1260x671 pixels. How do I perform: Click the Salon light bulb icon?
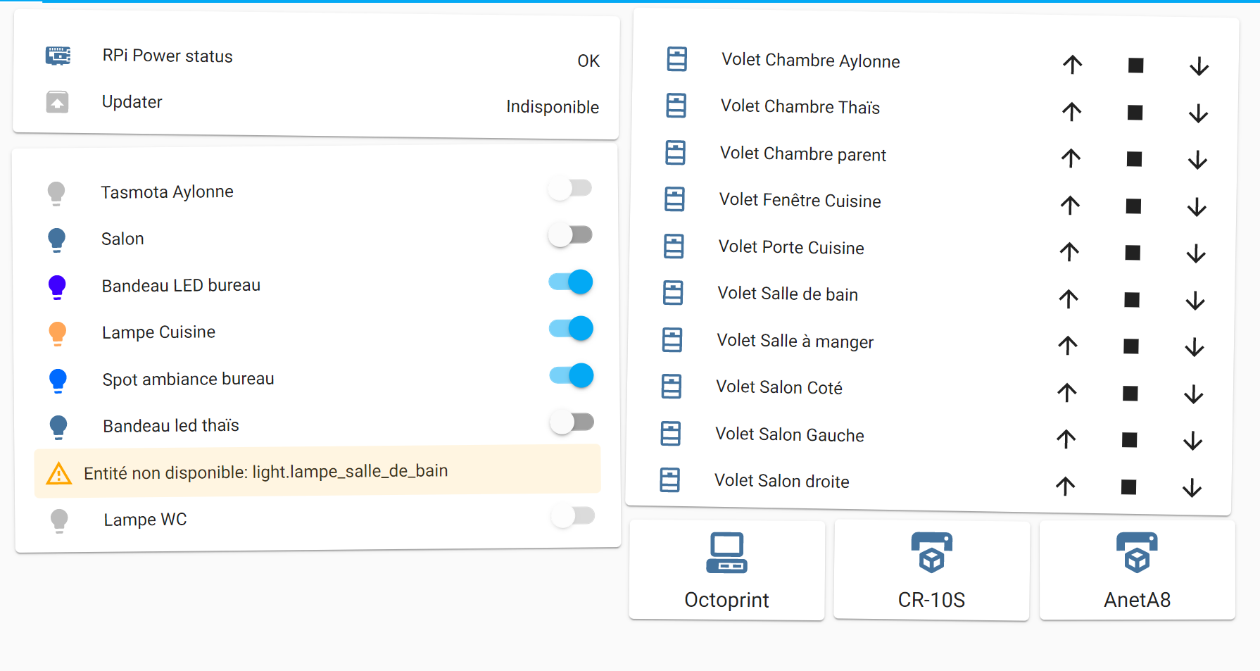pos(57,240)
